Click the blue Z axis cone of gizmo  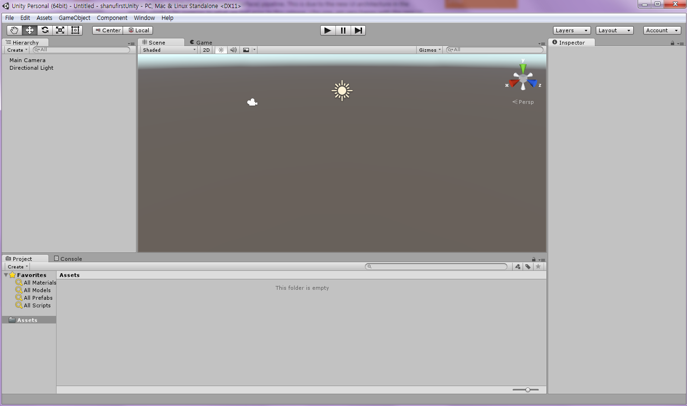click(x=532, y=83)
